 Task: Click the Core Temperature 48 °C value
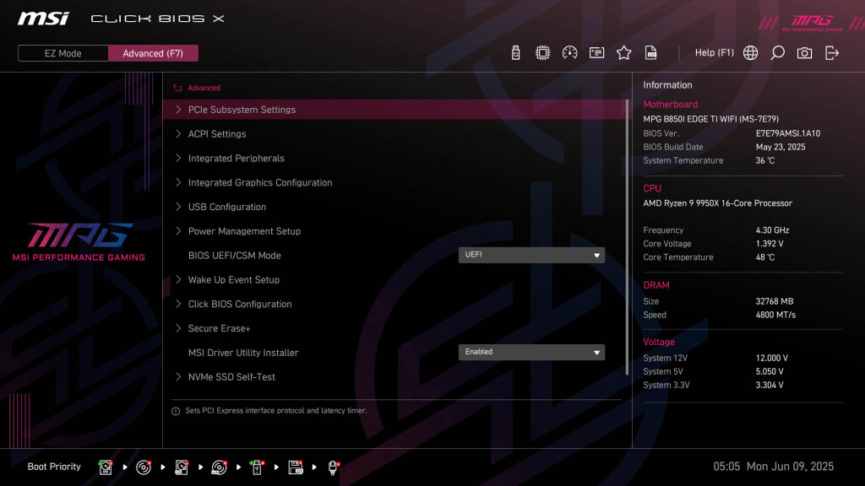764,257
